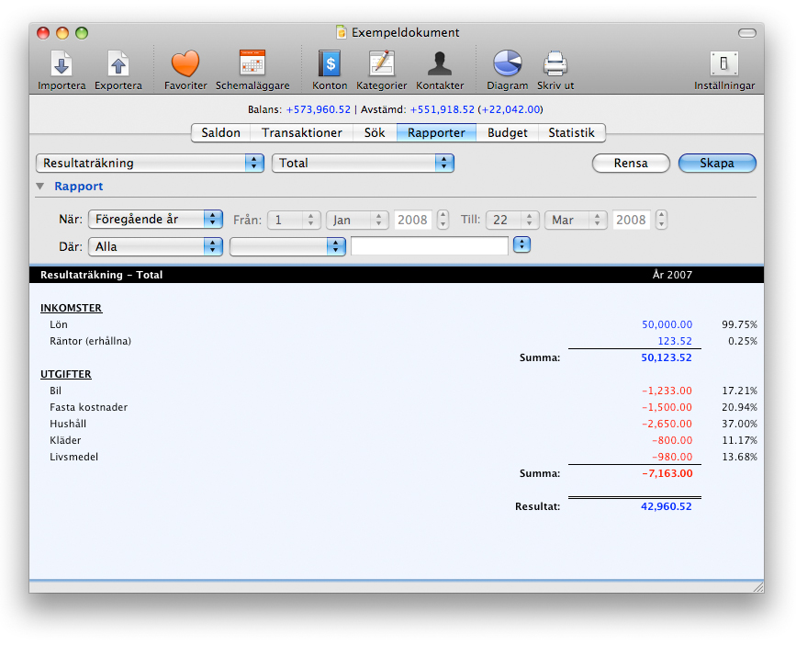The height and width of the screenshot is (646, 796).
Task: Click the Till year stepper arrows
Action: point(661,220)
